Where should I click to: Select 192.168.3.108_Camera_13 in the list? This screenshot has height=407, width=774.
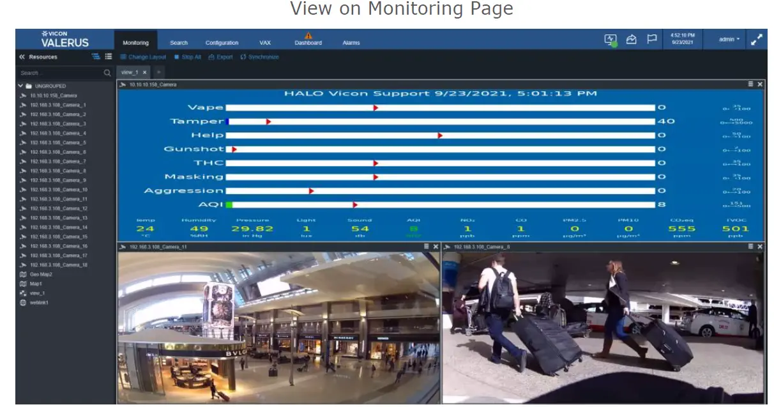tap(59, 218)
